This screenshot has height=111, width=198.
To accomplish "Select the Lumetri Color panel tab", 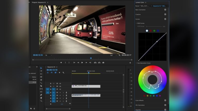I will [140, 2].
